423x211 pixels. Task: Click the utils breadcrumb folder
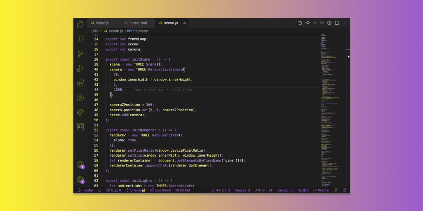95,31
